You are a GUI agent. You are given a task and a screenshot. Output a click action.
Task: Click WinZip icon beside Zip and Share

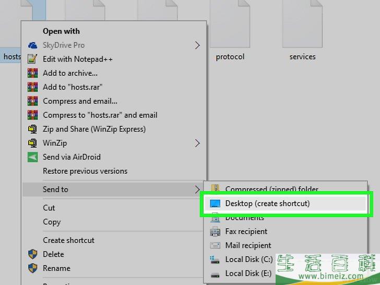tap(32, 129)
